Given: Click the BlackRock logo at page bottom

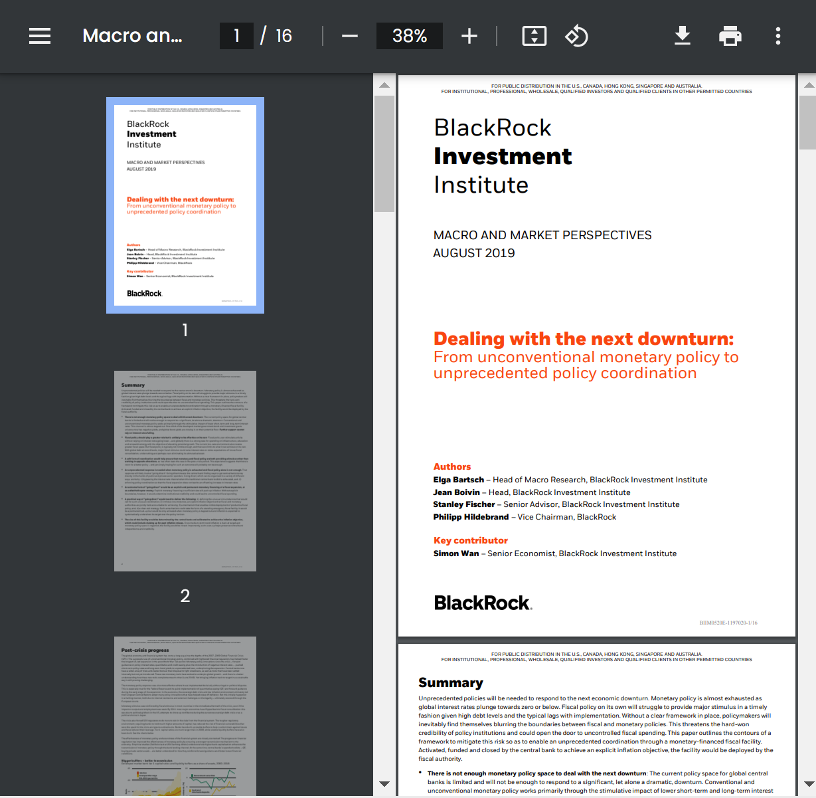Looking at the screenshot, I should [483, 603].
